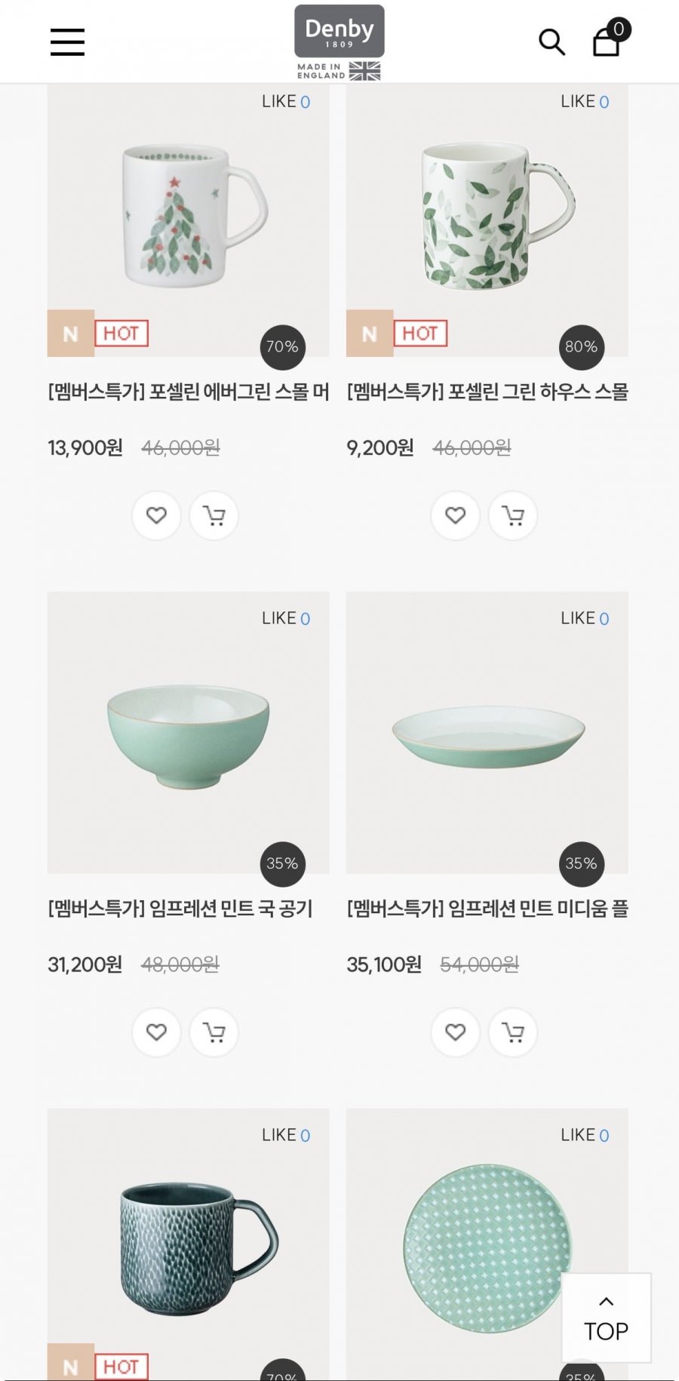The image size is (679, 1381).
Task: View the mint bowl product image
Action: (x=189, y=736)
